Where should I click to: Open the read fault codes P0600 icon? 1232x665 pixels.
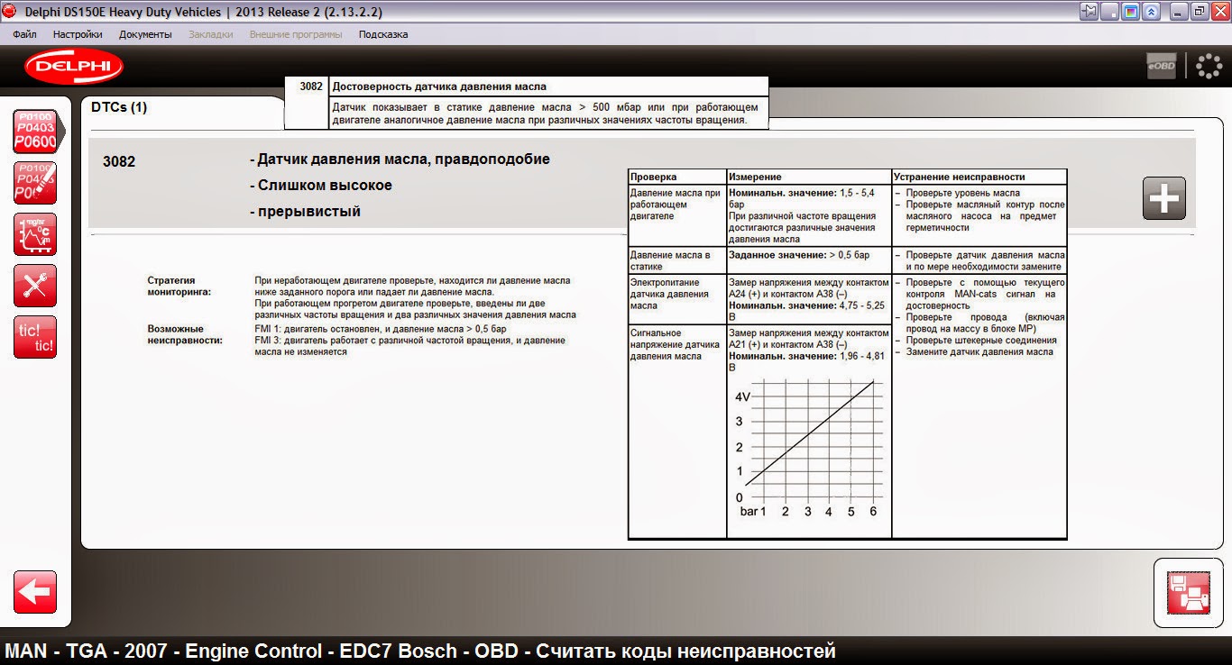coord(35,132)
